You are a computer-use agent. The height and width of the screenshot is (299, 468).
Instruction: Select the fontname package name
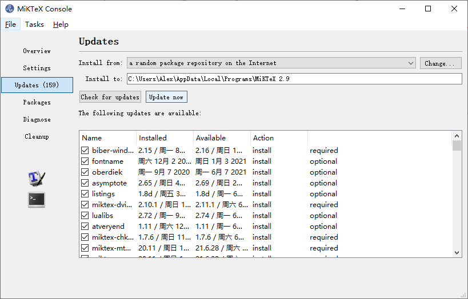107,161
